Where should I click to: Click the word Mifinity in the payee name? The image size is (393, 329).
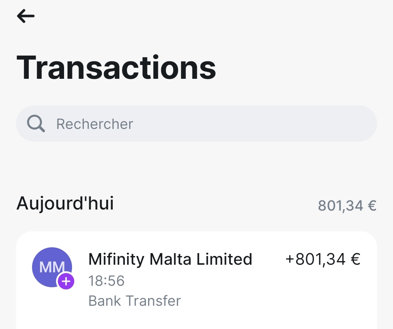click(x=116, y=259)
